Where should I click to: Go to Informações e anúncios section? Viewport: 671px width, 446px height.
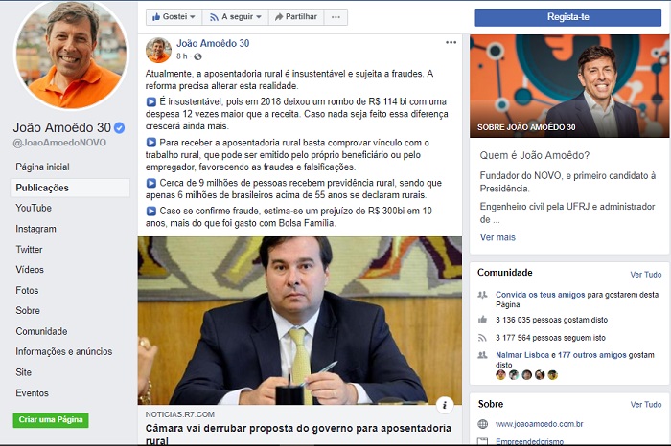64,351
